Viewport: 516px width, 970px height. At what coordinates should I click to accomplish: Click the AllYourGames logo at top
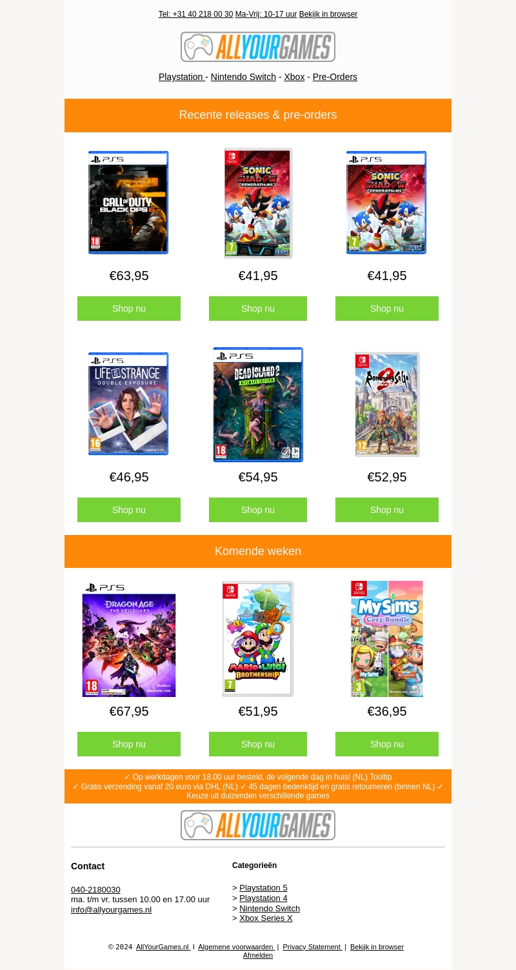pos(258,47)
